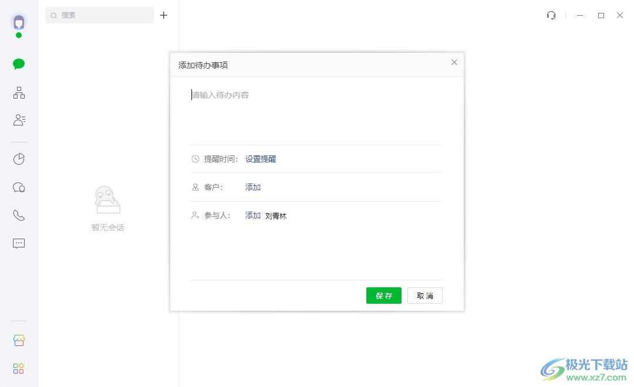The height and width of the screenshot is (387, 634).
Task: Open the pie chart statistics icon
Action: (19, 159)
